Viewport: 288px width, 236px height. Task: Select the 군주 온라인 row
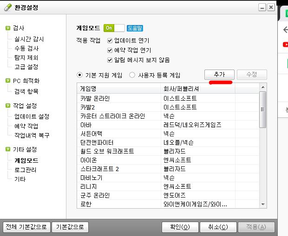168,195
